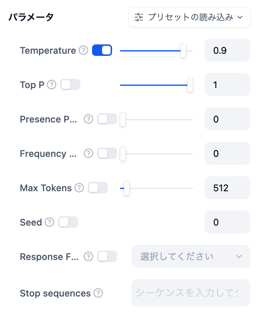Open the 選択してください response format dropdown

coord(191,256)
